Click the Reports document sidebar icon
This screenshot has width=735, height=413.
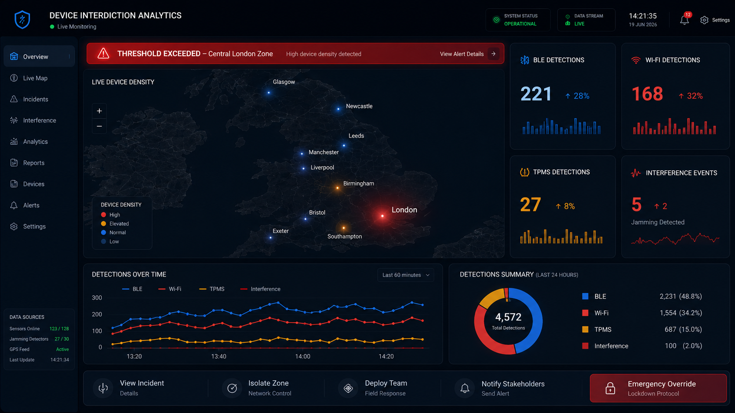[14, 163]
